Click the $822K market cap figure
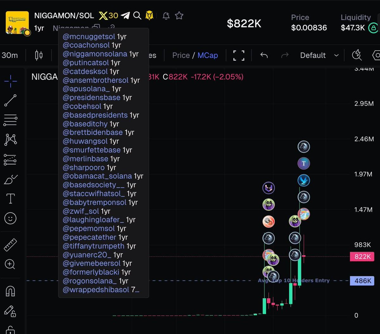The image size is (380, 334). coord(244,23)
